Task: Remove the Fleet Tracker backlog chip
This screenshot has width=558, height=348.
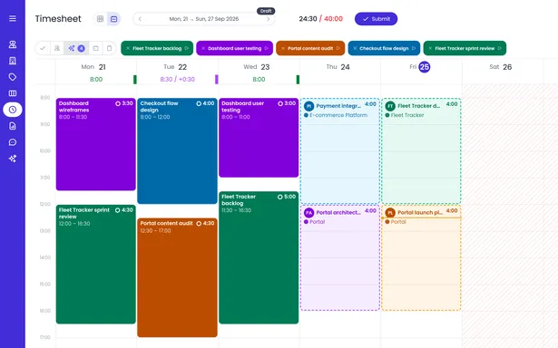Action: coord(128,48)
